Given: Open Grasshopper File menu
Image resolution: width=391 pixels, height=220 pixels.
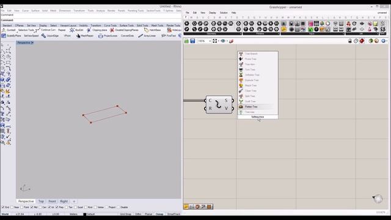Looking at the screenshot, I should point(188,13).
